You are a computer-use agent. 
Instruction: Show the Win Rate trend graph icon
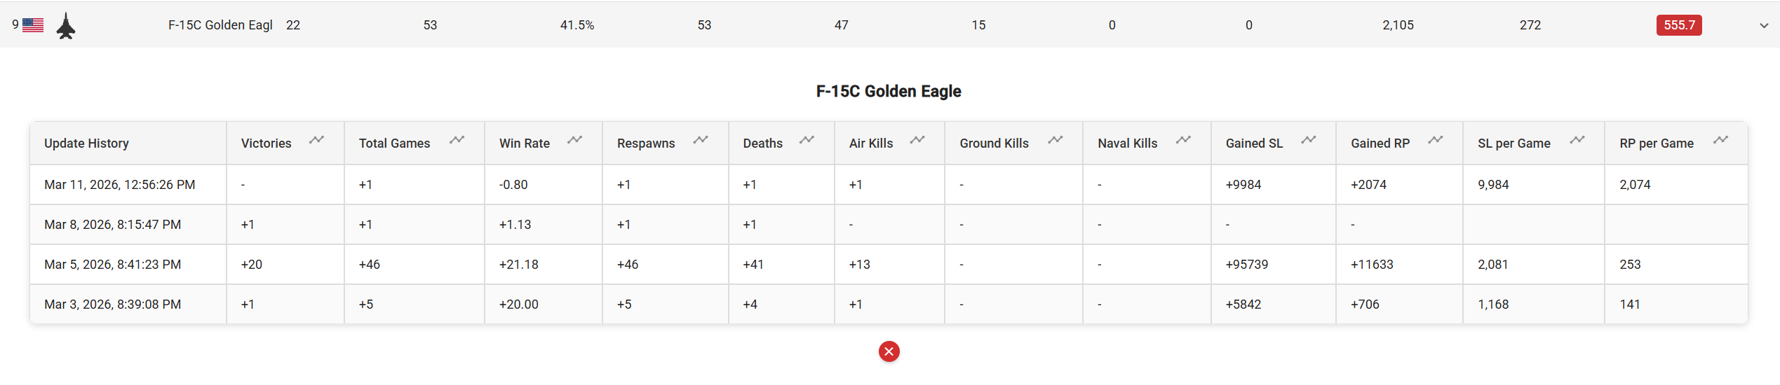point(575,140)
